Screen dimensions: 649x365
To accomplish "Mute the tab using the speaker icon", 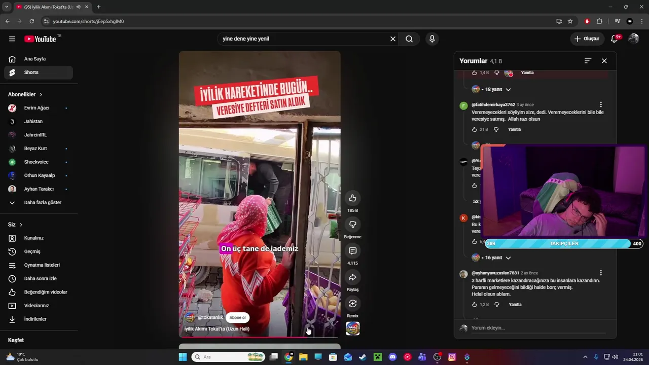I will 78,7.
